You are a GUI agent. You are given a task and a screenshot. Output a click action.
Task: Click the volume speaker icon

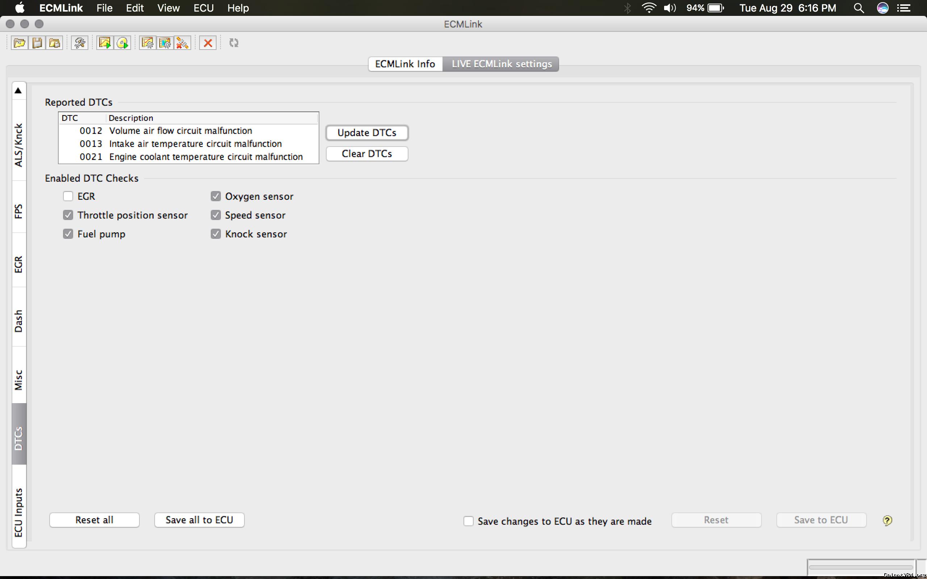click(670, 8)
